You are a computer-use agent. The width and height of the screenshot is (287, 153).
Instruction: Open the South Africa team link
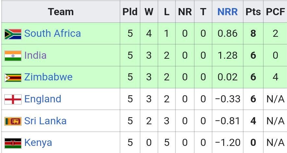[x=53, y=34]
